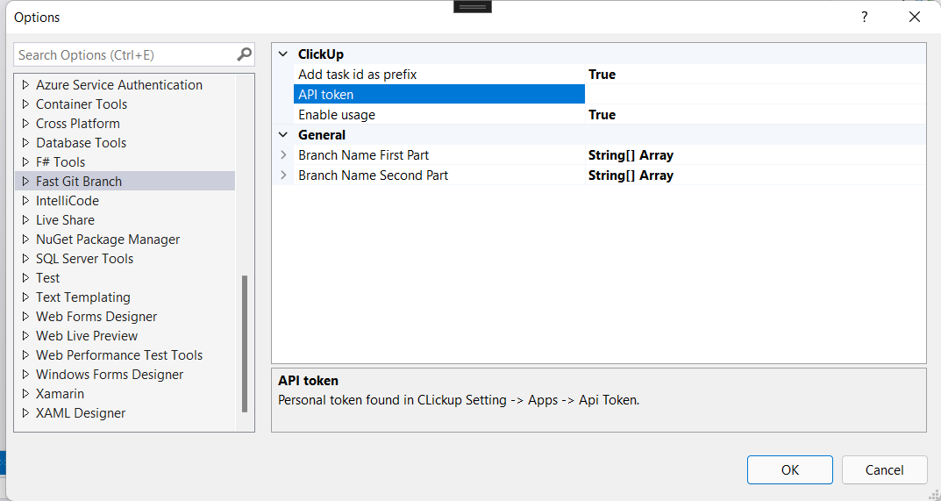Select Live Share in options tree
941x501 pixels.
[x=65, y=220]
